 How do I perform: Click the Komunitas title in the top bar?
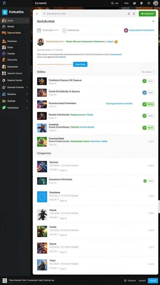41,3
